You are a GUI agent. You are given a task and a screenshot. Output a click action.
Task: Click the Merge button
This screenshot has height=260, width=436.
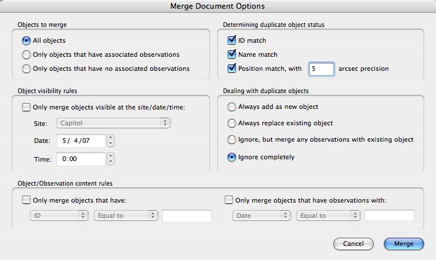pos(404,244)
